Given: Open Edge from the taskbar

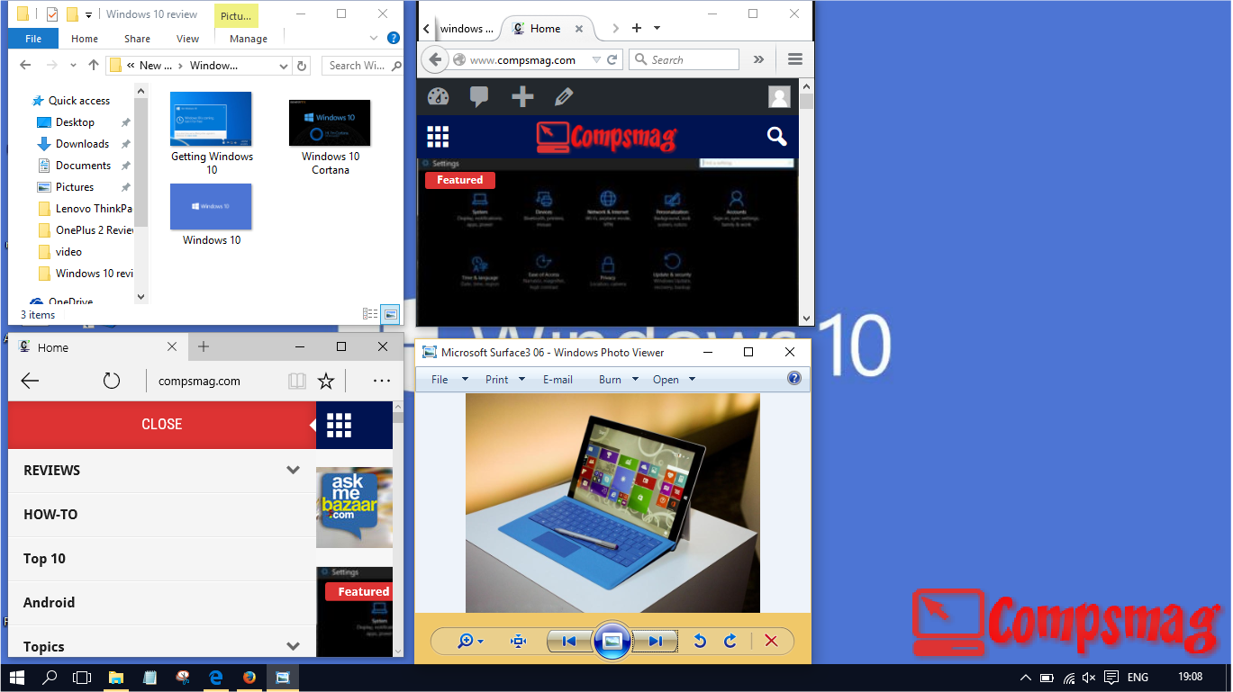Looking at the screenshot, I should pos(216,677).
